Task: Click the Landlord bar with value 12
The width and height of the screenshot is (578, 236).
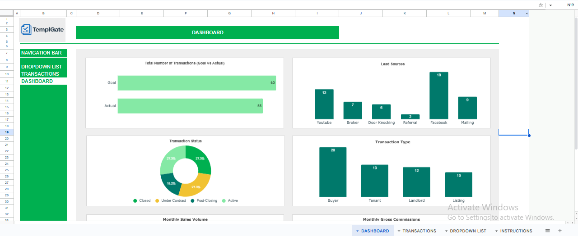Action: coord(416,182)
